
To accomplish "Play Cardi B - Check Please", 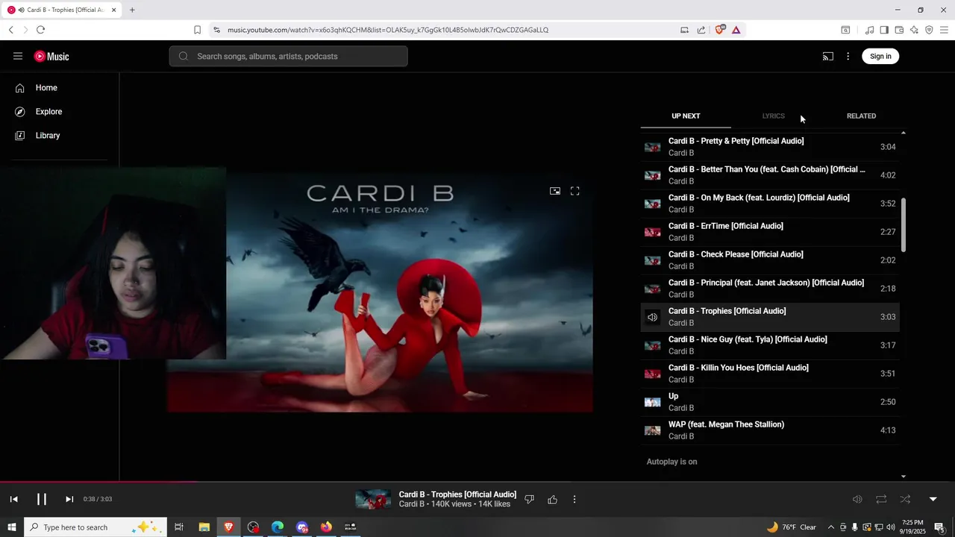I will coord(770,260).
